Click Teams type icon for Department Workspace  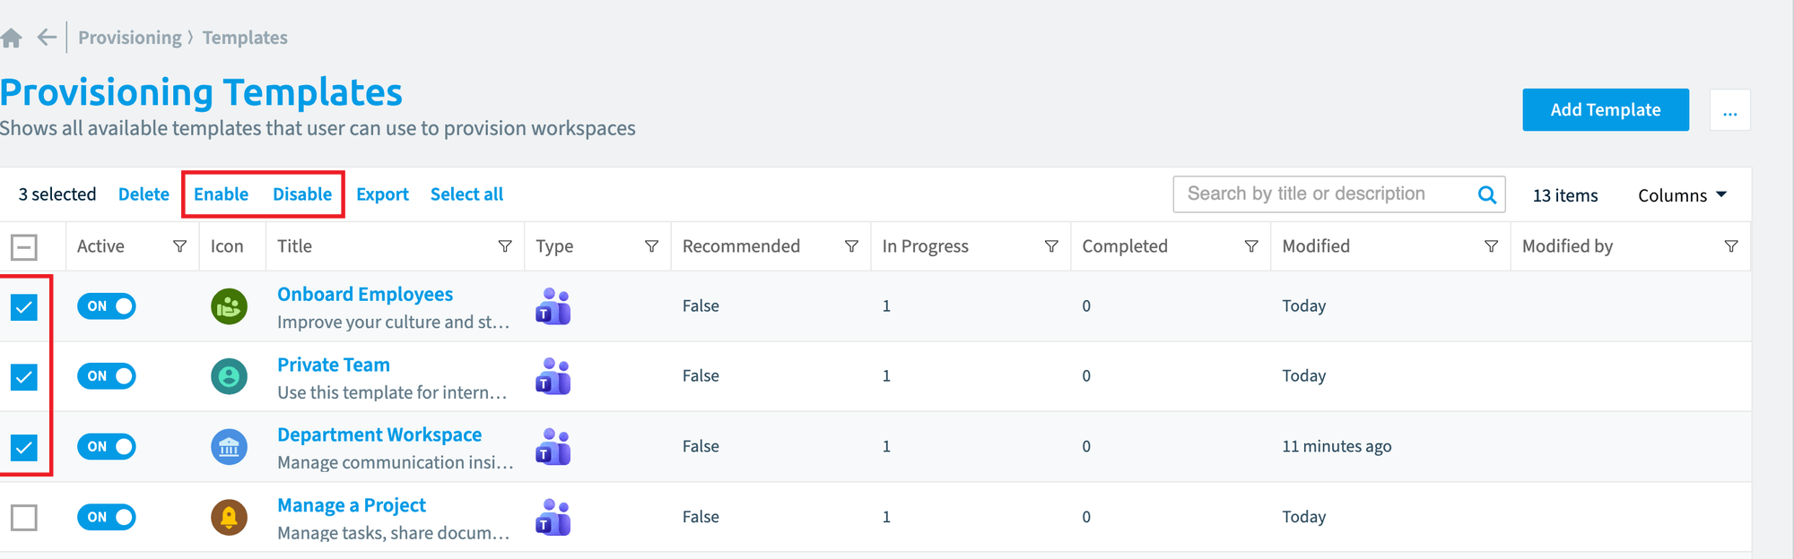(553, 446)
